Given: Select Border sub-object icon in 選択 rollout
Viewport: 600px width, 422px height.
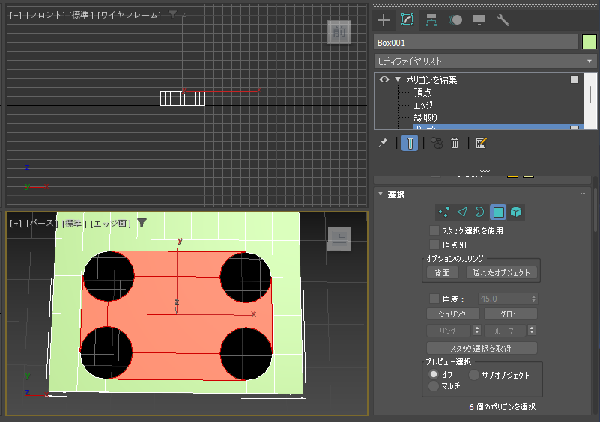Looking at the screenshot, I should tap(480, 212).
